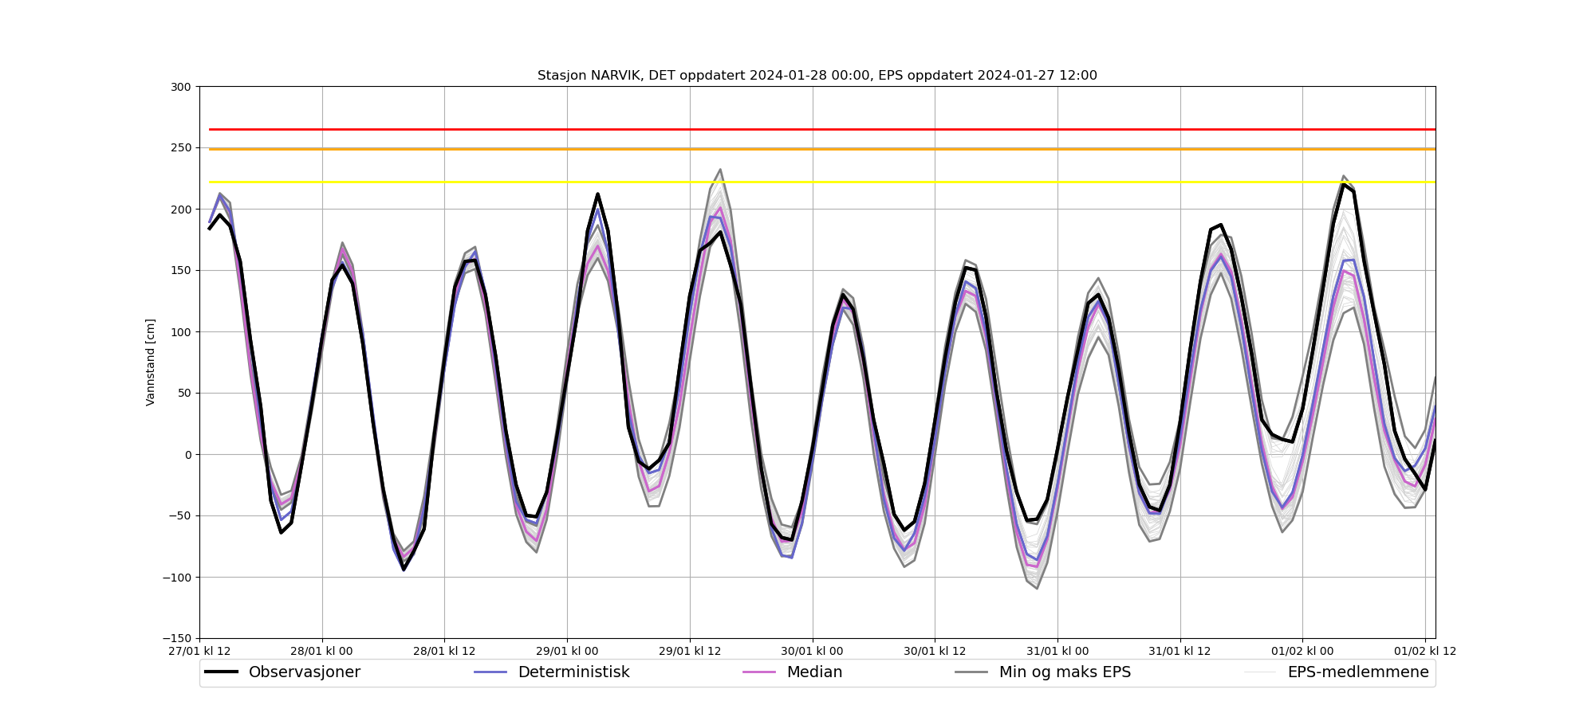Click y-axis tick label '300'
Viewport: 1595px width, 717px height.
[183, 87]
